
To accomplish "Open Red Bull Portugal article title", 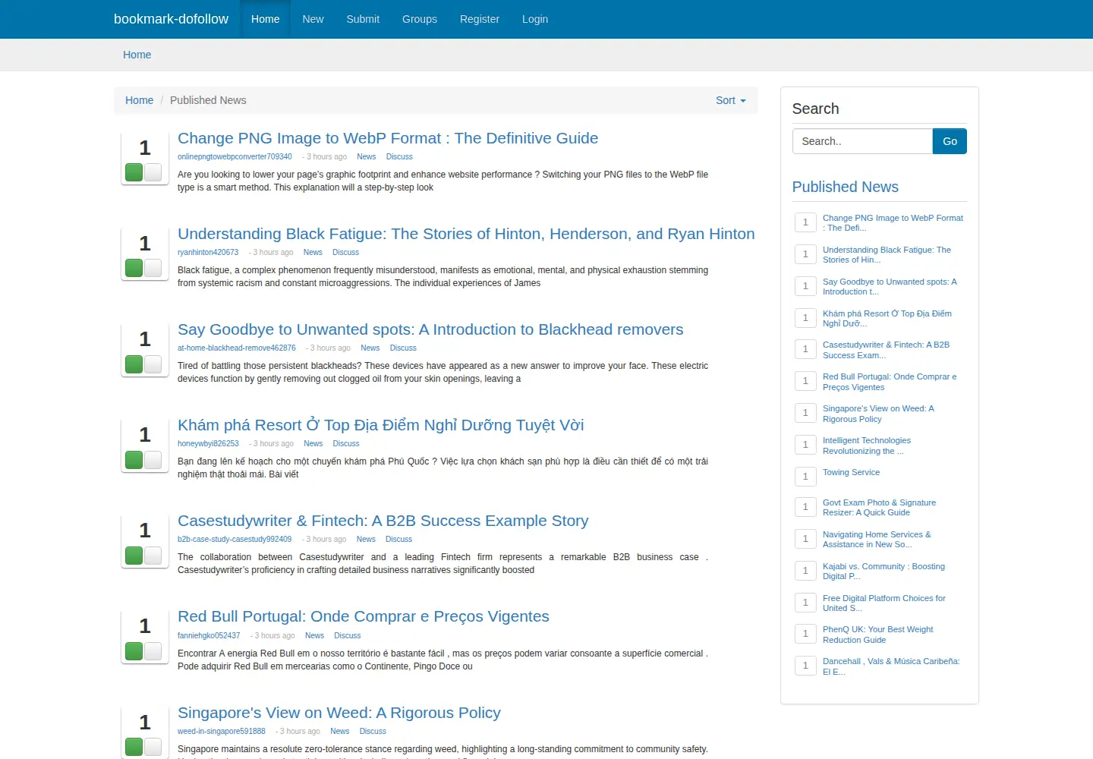I will click(364, 616).
